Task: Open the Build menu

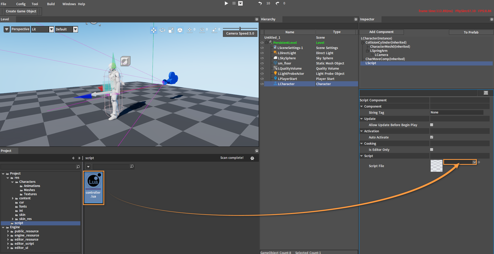Action: pos(51,4)
